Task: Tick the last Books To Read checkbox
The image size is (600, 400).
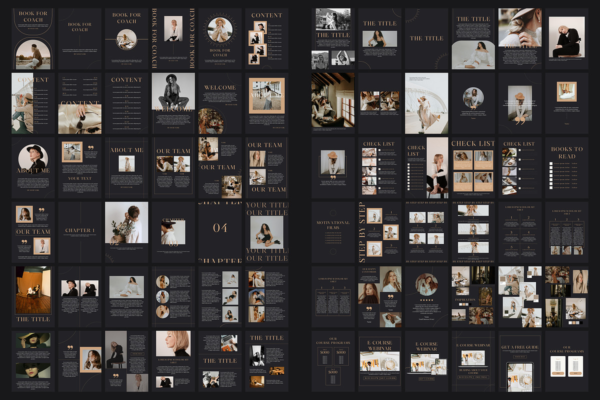Action: [x=551, y=186]
